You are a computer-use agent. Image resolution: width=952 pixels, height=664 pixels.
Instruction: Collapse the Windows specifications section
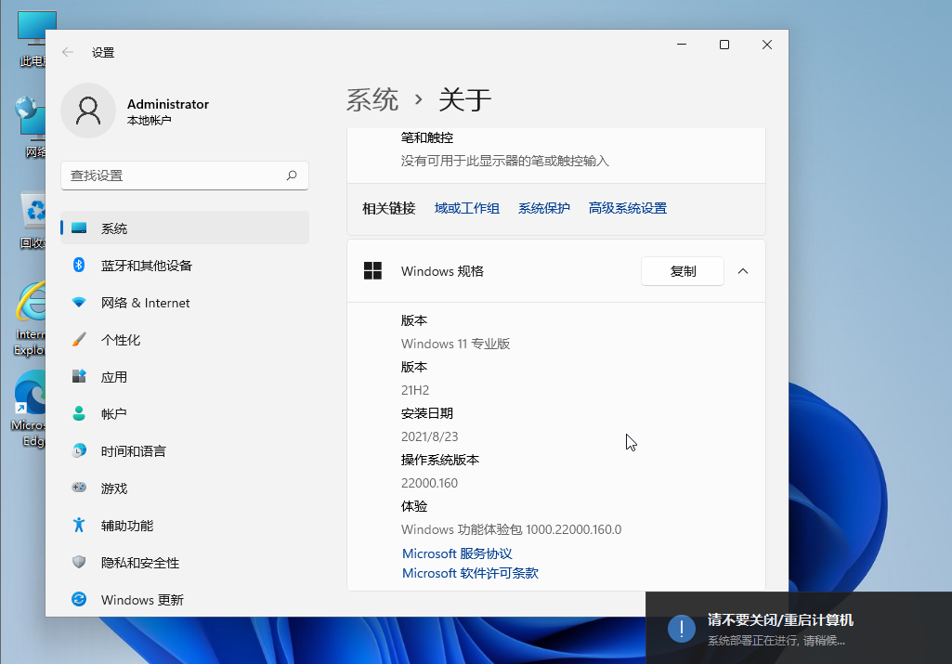coord(742,271)
